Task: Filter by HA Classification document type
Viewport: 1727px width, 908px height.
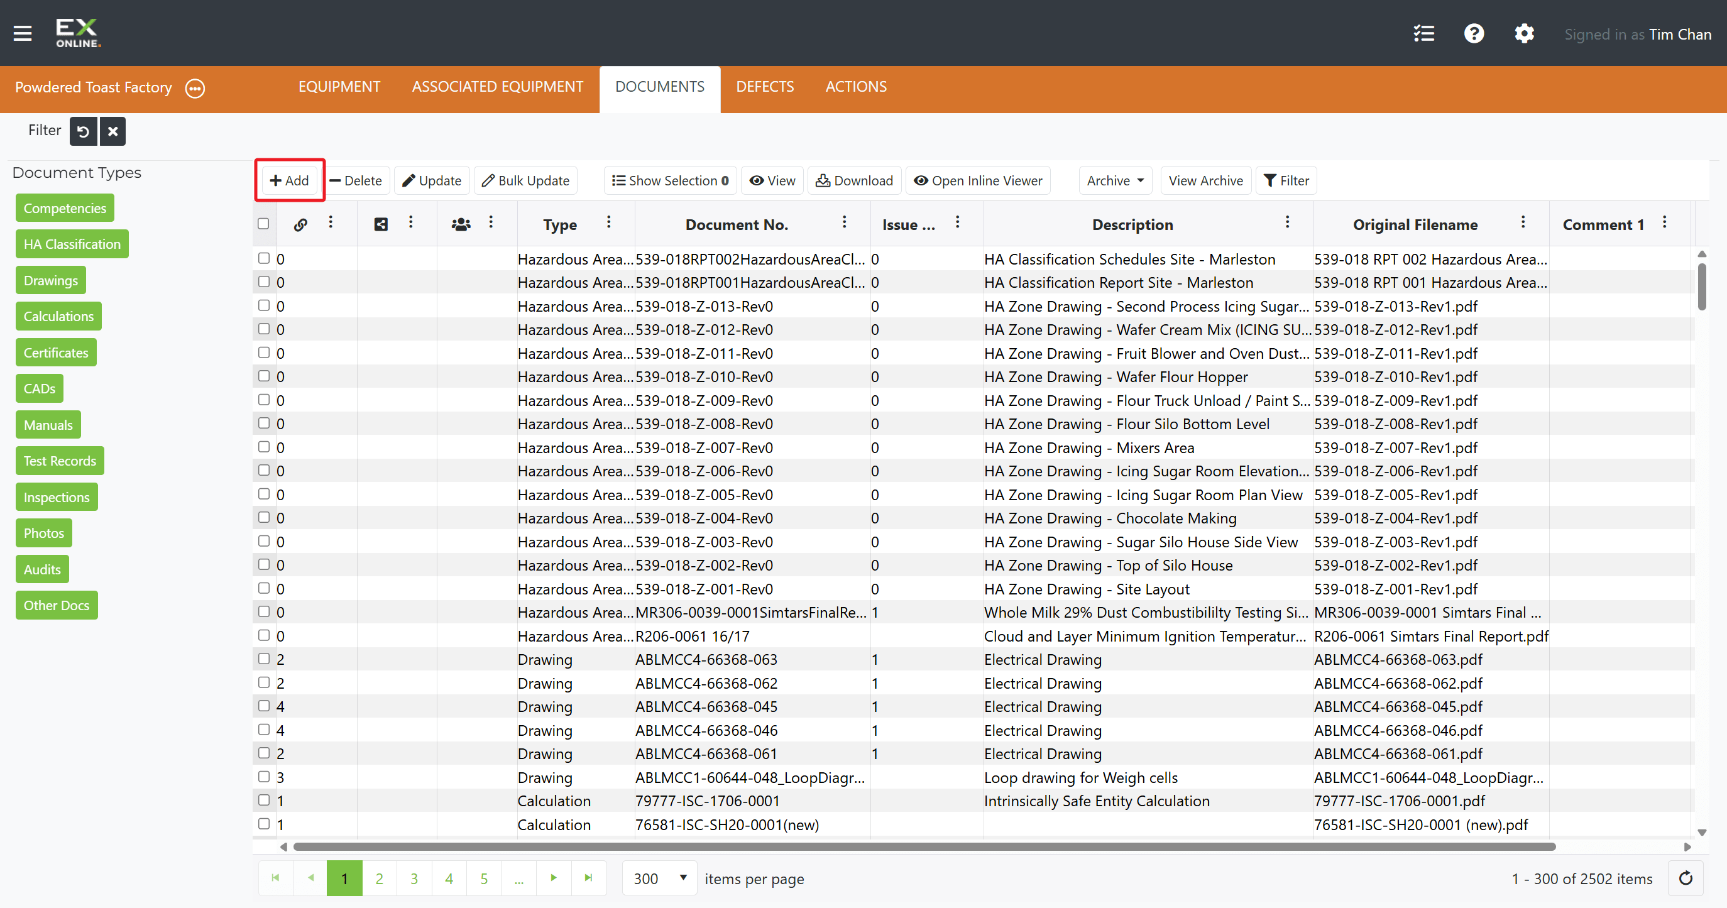Action: pyautogui.click(x=72, y=244)
